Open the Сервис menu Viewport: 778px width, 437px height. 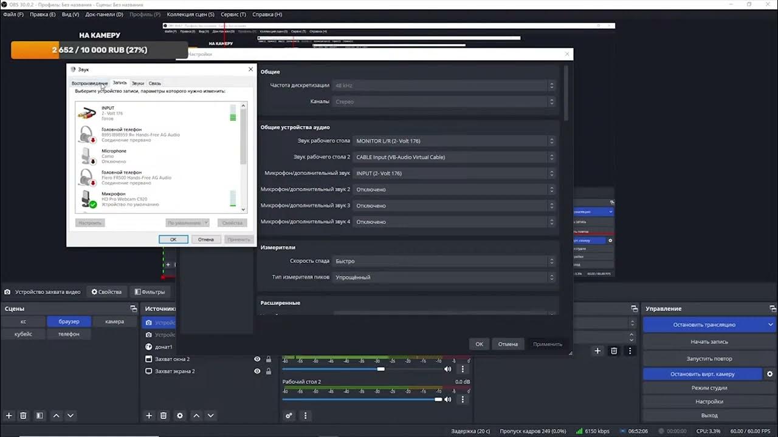click(233, 14)
